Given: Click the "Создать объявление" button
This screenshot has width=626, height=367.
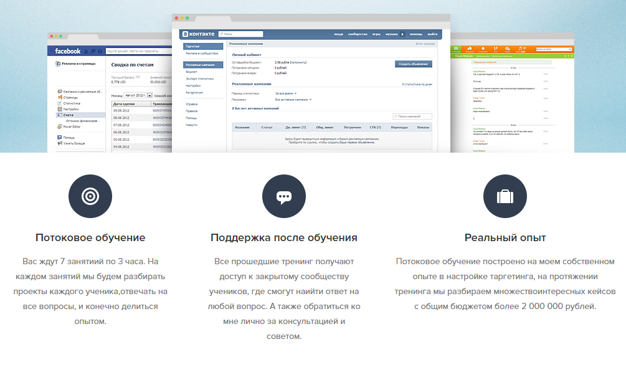Looking at the screenshot, I should point(413,64).
